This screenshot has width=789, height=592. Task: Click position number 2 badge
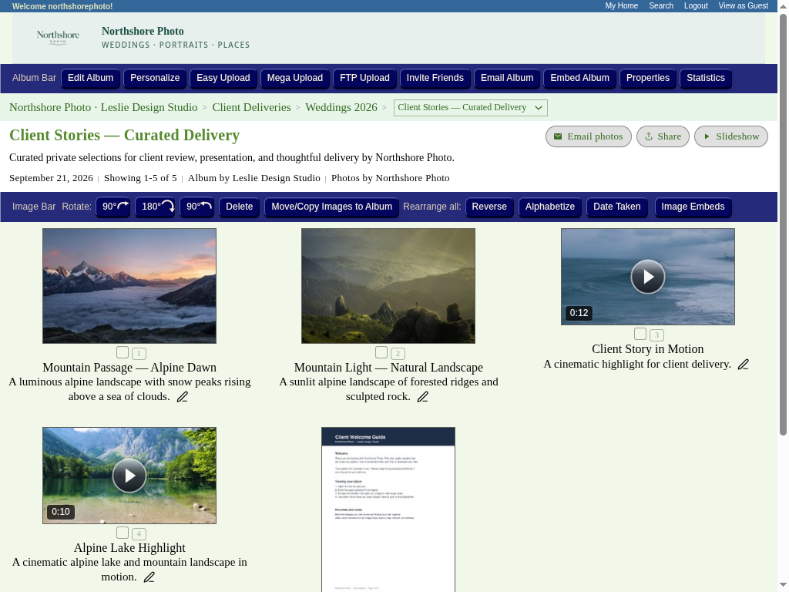398,353
